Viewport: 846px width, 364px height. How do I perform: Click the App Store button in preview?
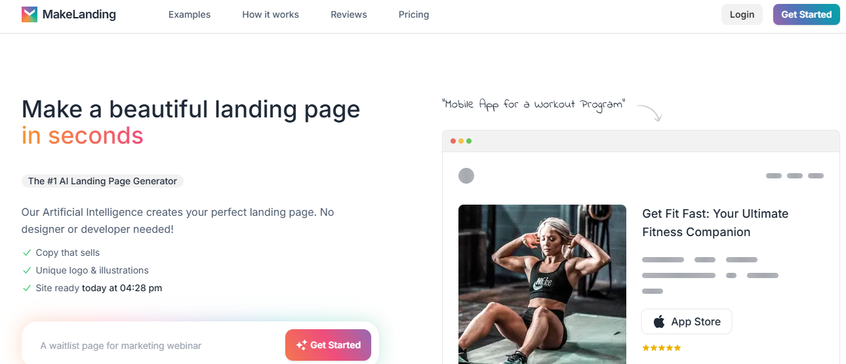pyautogui.click(x=687, y=321)
